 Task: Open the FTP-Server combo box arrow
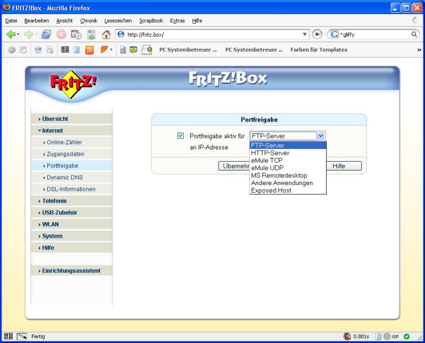pos(321,136)
